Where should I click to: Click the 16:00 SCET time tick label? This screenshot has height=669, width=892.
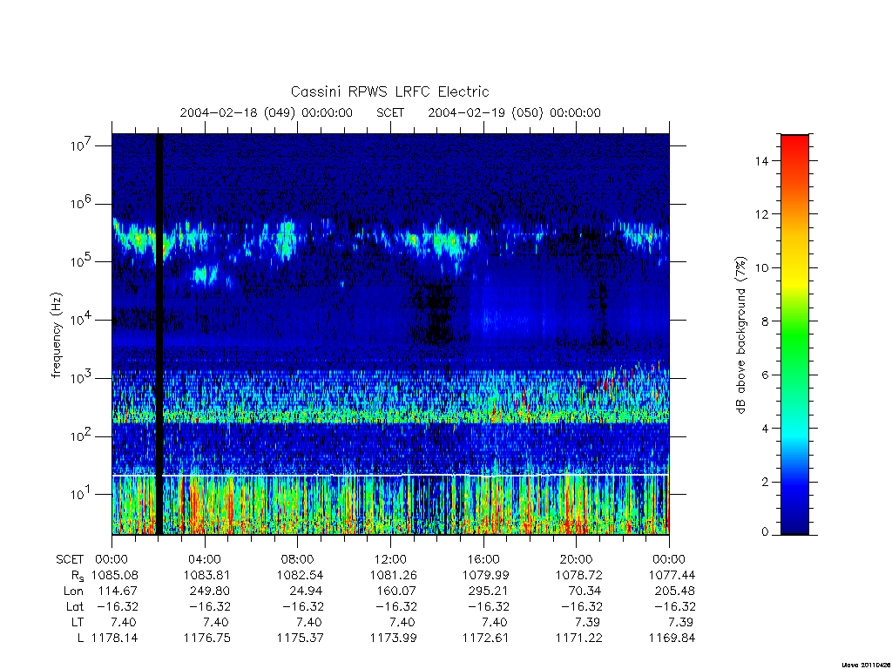click(483, 559)
